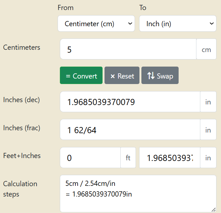221x213 pixels.
Task: Click the Centimeters input field containing 5
Action: tap(128, 49)
